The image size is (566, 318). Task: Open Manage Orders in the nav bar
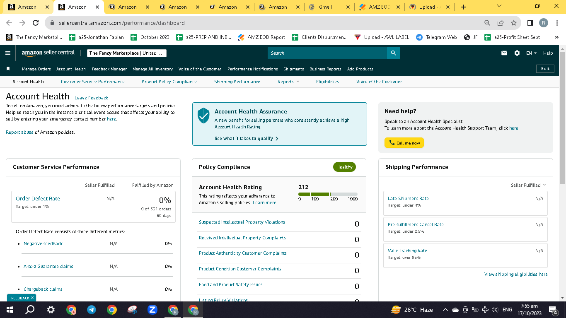[36, 69]
